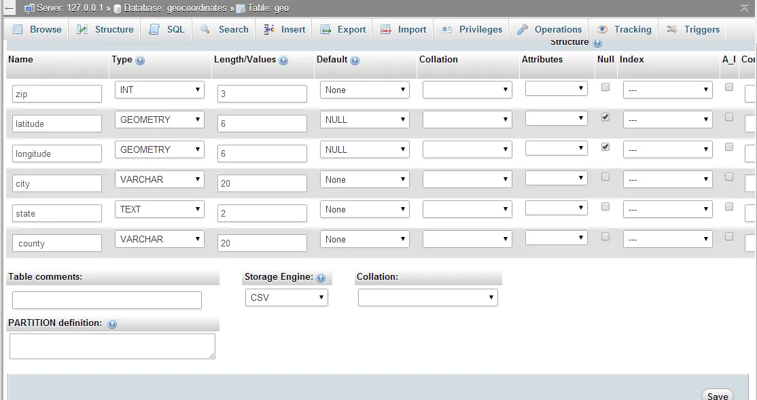Open the Export tab

343,29
